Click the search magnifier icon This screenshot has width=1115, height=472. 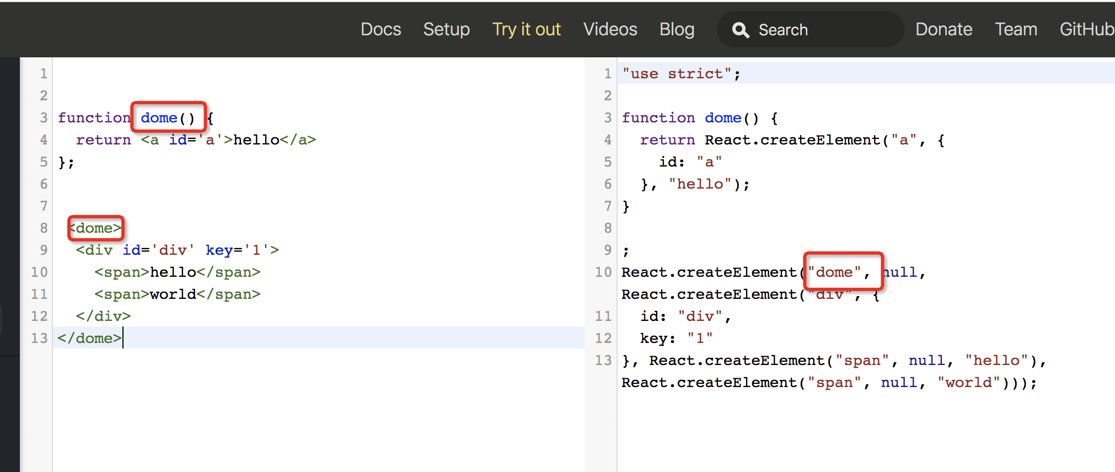point(741,30)
